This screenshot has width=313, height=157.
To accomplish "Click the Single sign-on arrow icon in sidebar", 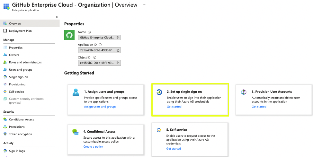I will click(x=5, y=77).
